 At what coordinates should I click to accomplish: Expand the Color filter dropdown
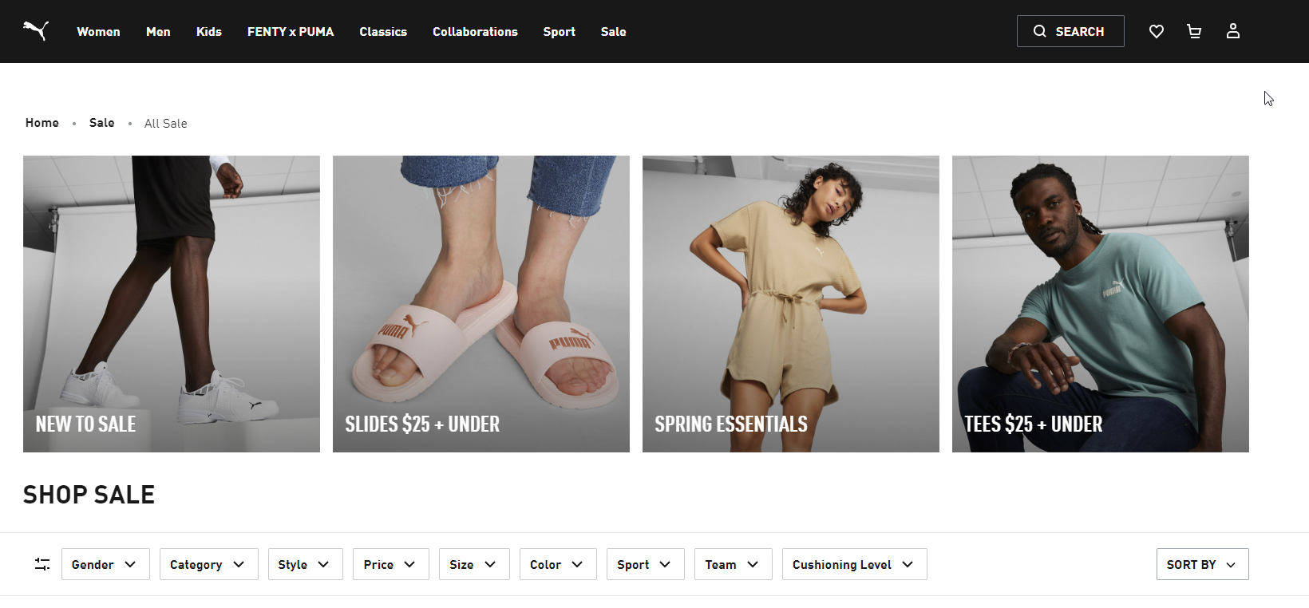558,564
